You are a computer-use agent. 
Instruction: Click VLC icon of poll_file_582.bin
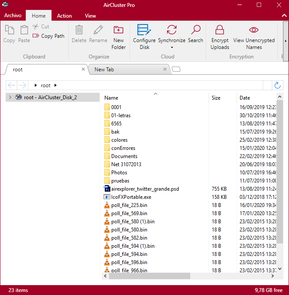(x=107, y=237)
